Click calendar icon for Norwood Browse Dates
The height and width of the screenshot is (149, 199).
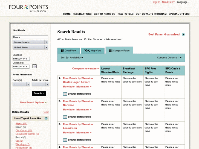click(x=65, y=117)
